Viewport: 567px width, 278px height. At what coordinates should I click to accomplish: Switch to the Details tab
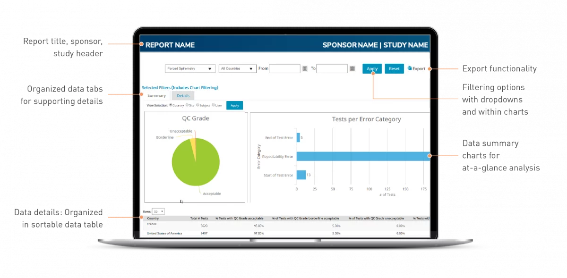[x=183, y=96]
